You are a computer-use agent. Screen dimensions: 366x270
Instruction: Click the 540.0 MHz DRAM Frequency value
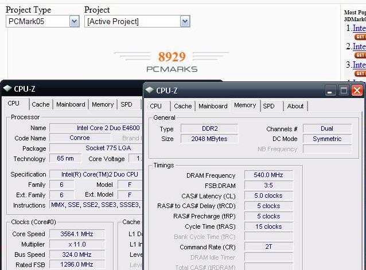(x=268, y=175)
